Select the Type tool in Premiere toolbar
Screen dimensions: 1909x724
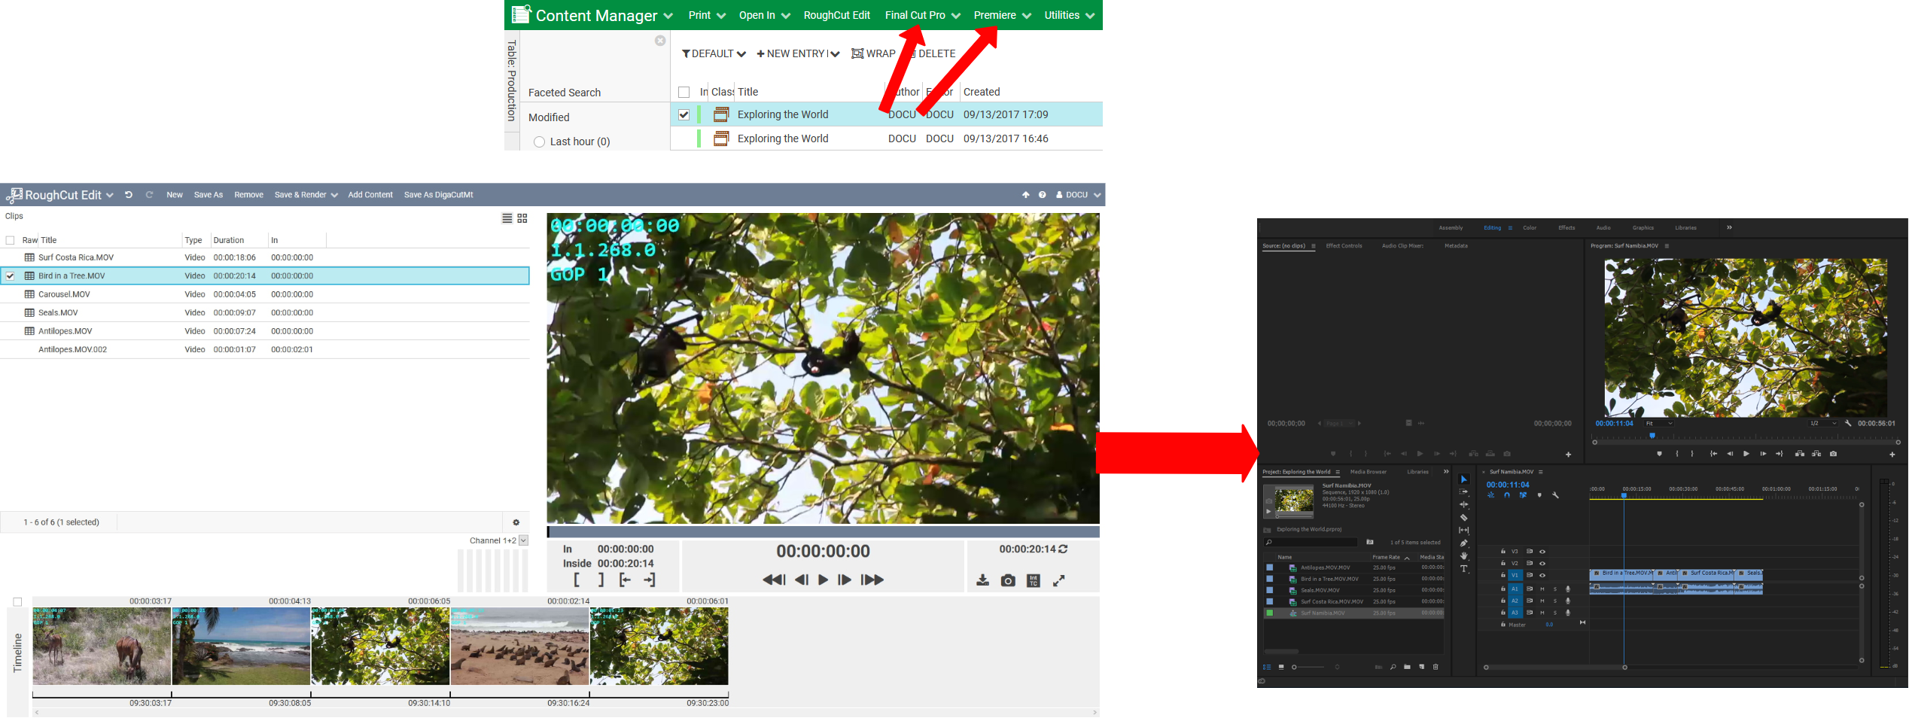(x=1463, y=569)
